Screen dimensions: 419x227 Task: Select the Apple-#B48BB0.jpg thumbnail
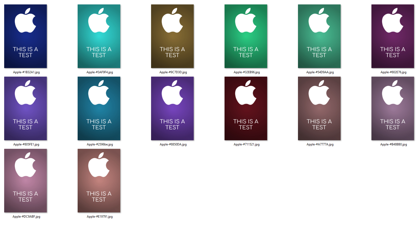(393, 108)
